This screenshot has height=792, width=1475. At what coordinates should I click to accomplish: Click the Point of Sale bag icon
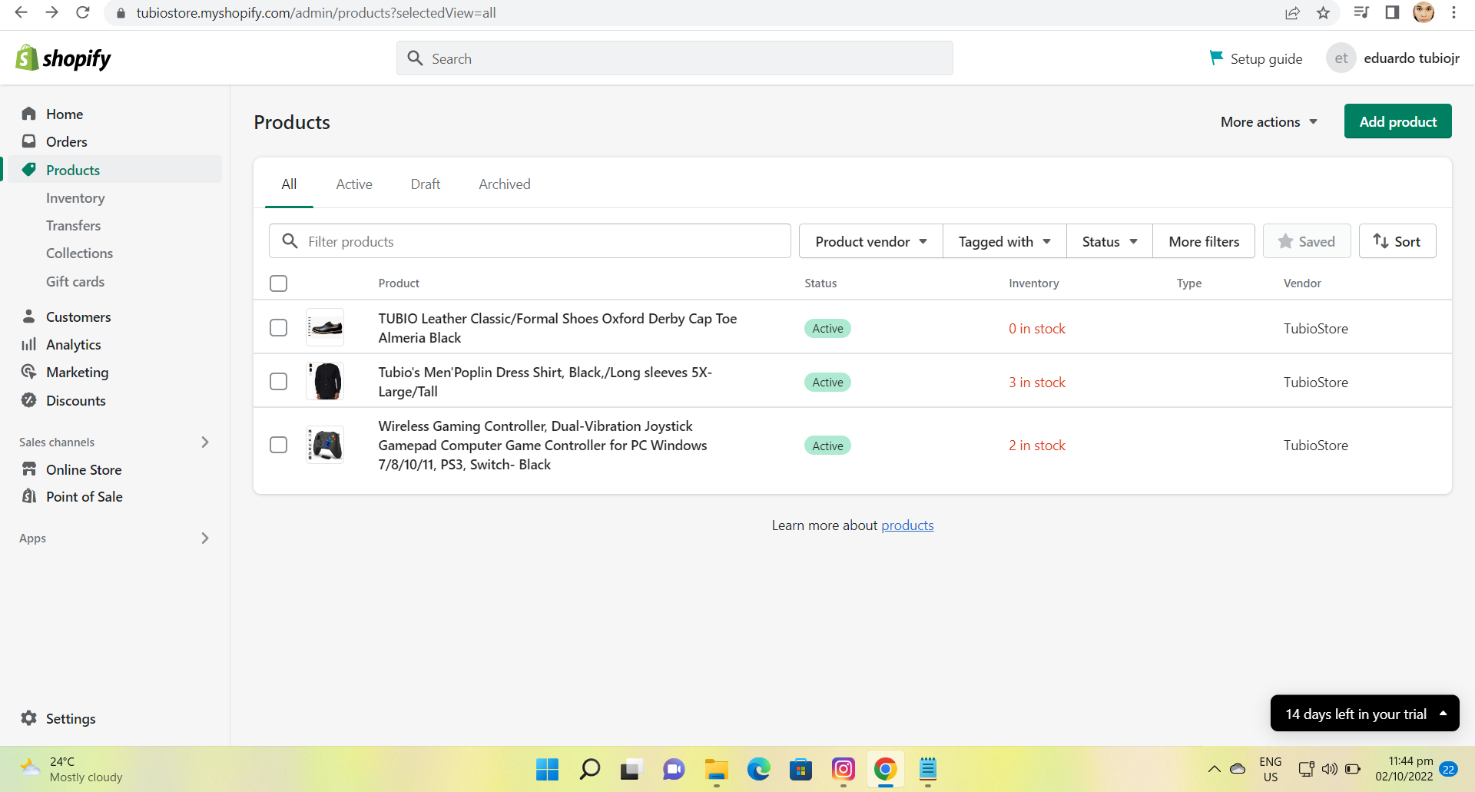pos(29,496)
